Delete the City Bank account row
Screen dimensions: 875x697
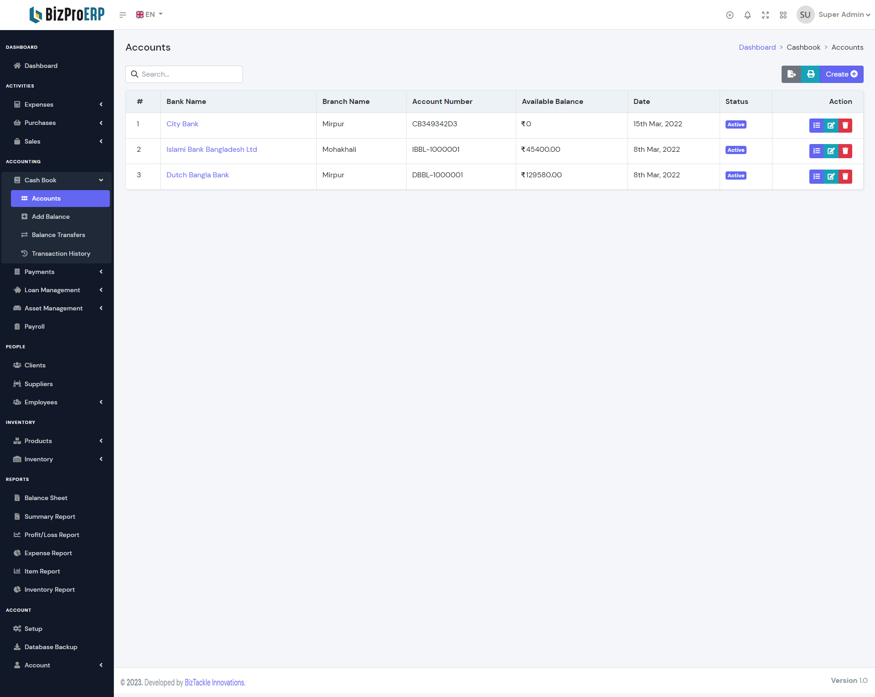click(x=845, y=125)
